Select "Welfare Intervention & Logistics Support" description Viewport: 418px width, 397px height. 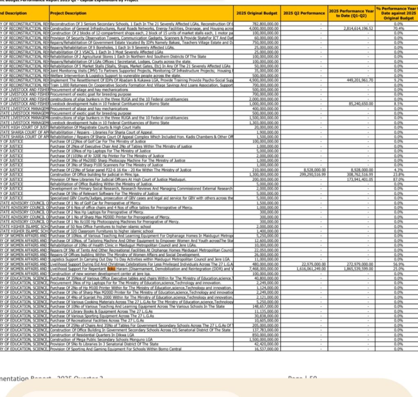(116, 76)
